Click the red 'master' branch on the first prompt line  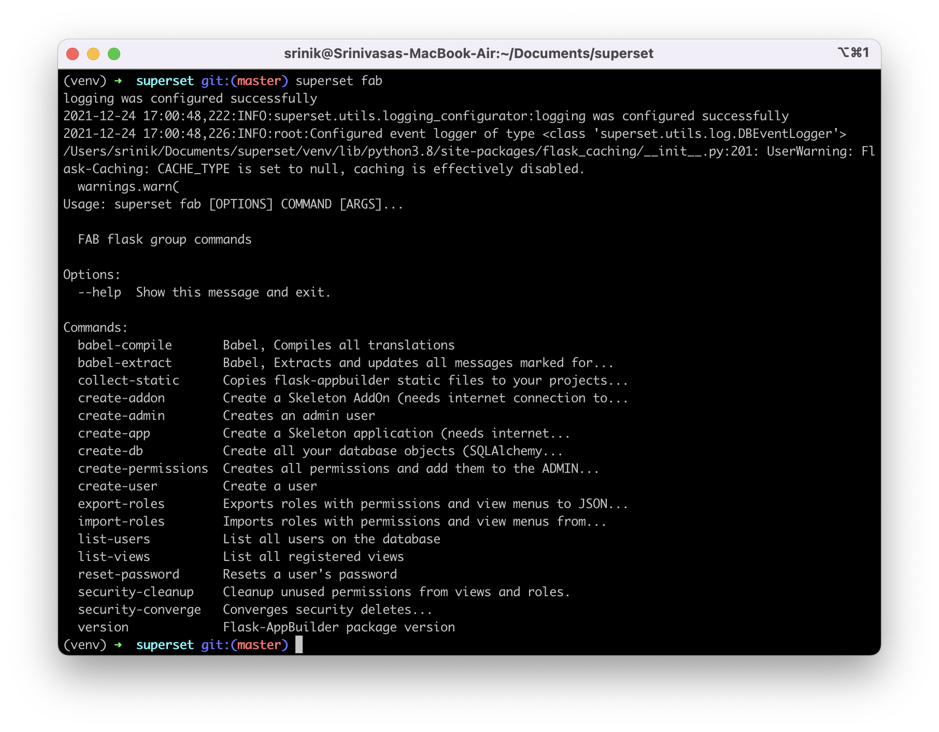click(259, 81)
